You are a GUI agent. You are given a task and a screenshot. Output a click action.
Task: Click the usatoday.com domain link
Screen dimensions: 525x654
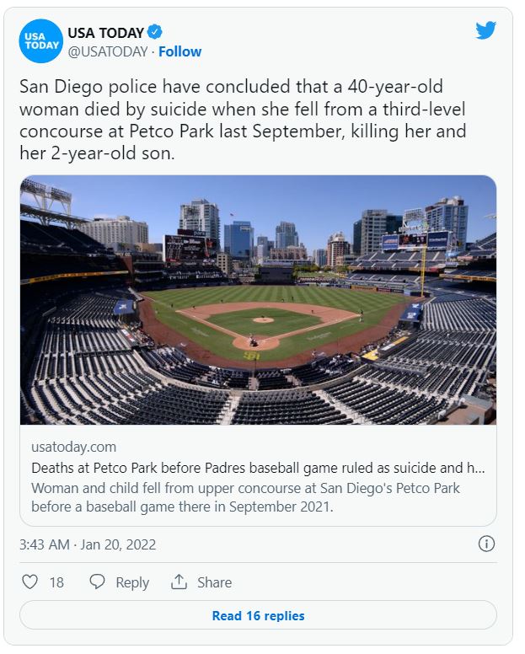coord(74,447)
